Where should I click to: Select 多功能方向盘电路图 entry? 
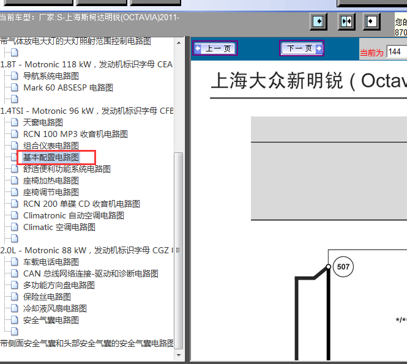[x=59, y=286]
